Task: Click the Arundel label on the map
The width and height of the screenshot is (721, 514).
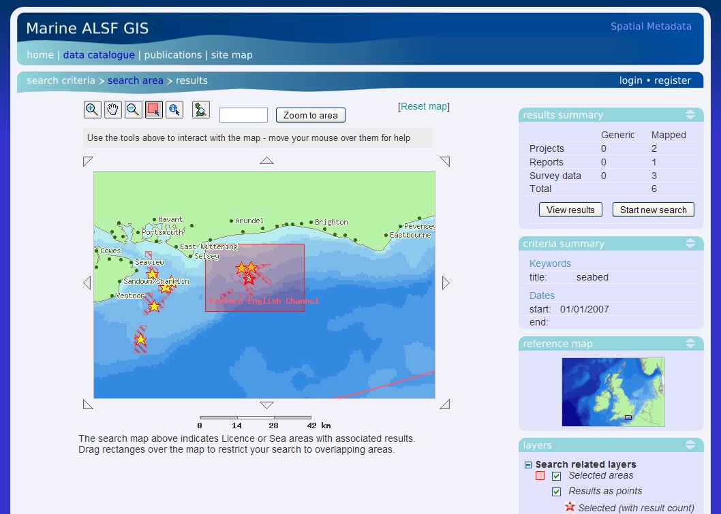Action: coord(249,221)
